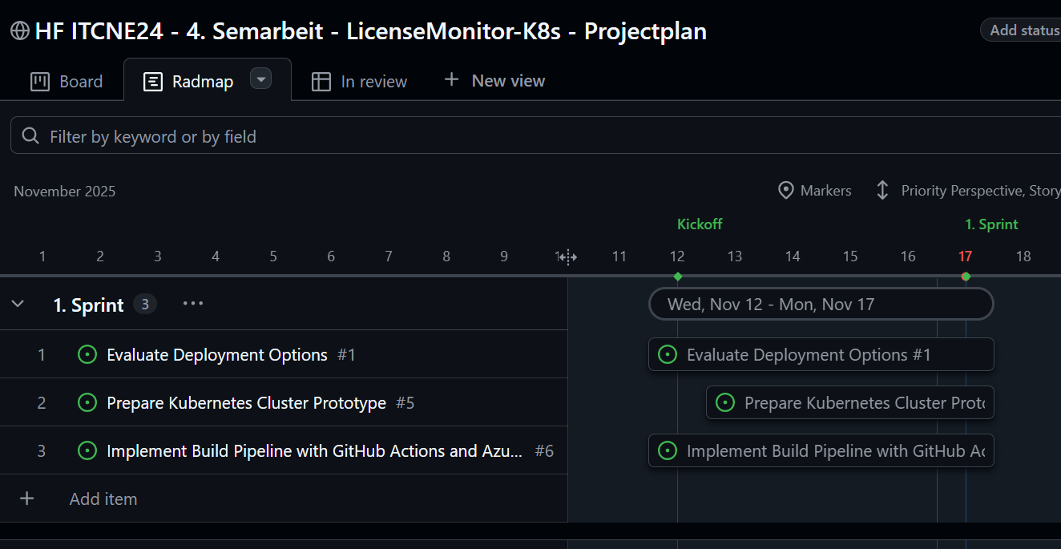This screenshot has width=1061, height=549.
Task: Click New view to create a view
Action: click(494, 80)
